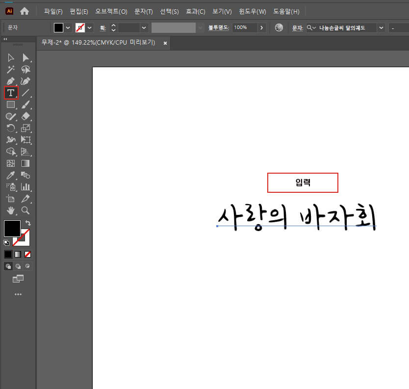The height and width of the screenshot is (389, 409).
Task: Open the 문자(T) menu
Action: [x=144, y=11]
